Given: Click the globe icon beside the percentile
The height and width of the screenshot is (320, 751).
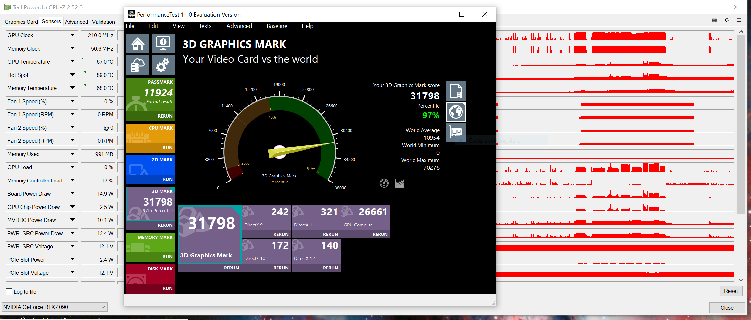Looking at the screenshot, I should 456,112.
